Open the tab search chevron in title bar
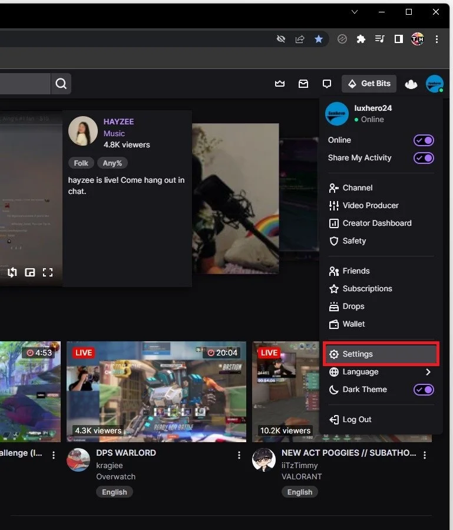This screenshot has width=453, height=530. (x=355, y=12)
